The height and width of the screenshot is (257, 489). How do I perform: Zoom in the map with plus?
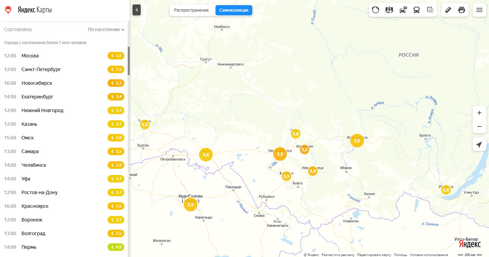click(479, 113)
